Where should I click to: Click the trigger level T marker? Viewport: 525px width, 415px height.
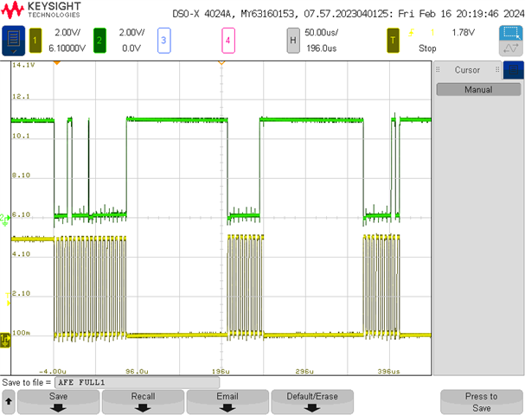pyautogui.click(x=8, y=299)
